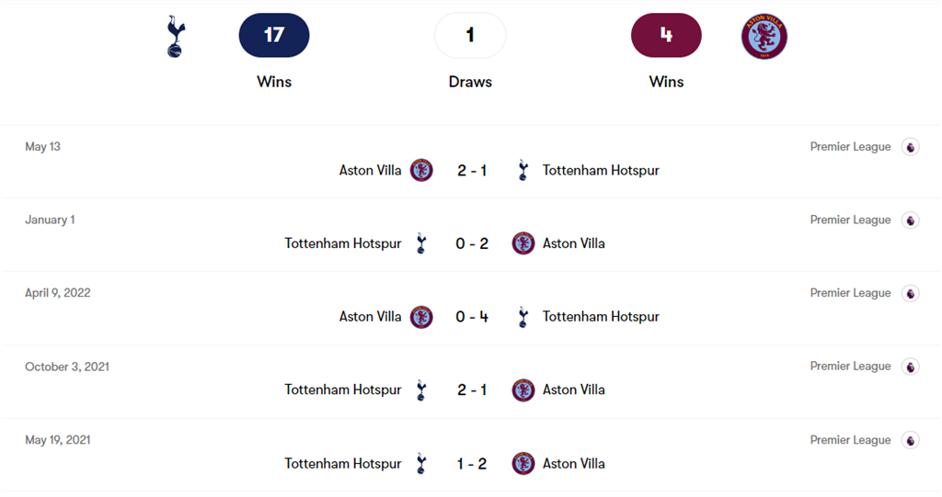Click the Aston Villa crest in the header

pyautogui.click(x=764, y=37)
